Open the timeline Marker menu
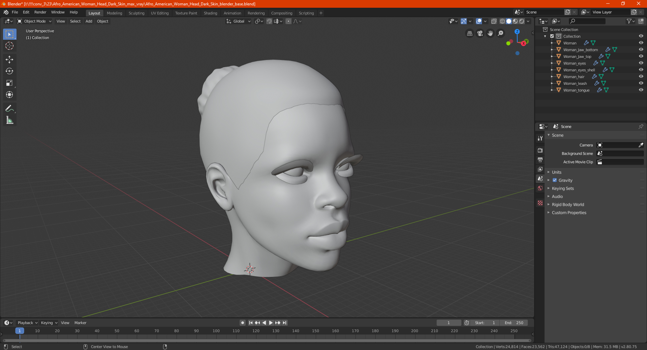The width and height of the screenshot is (647, 350). (x=80, y=323)
